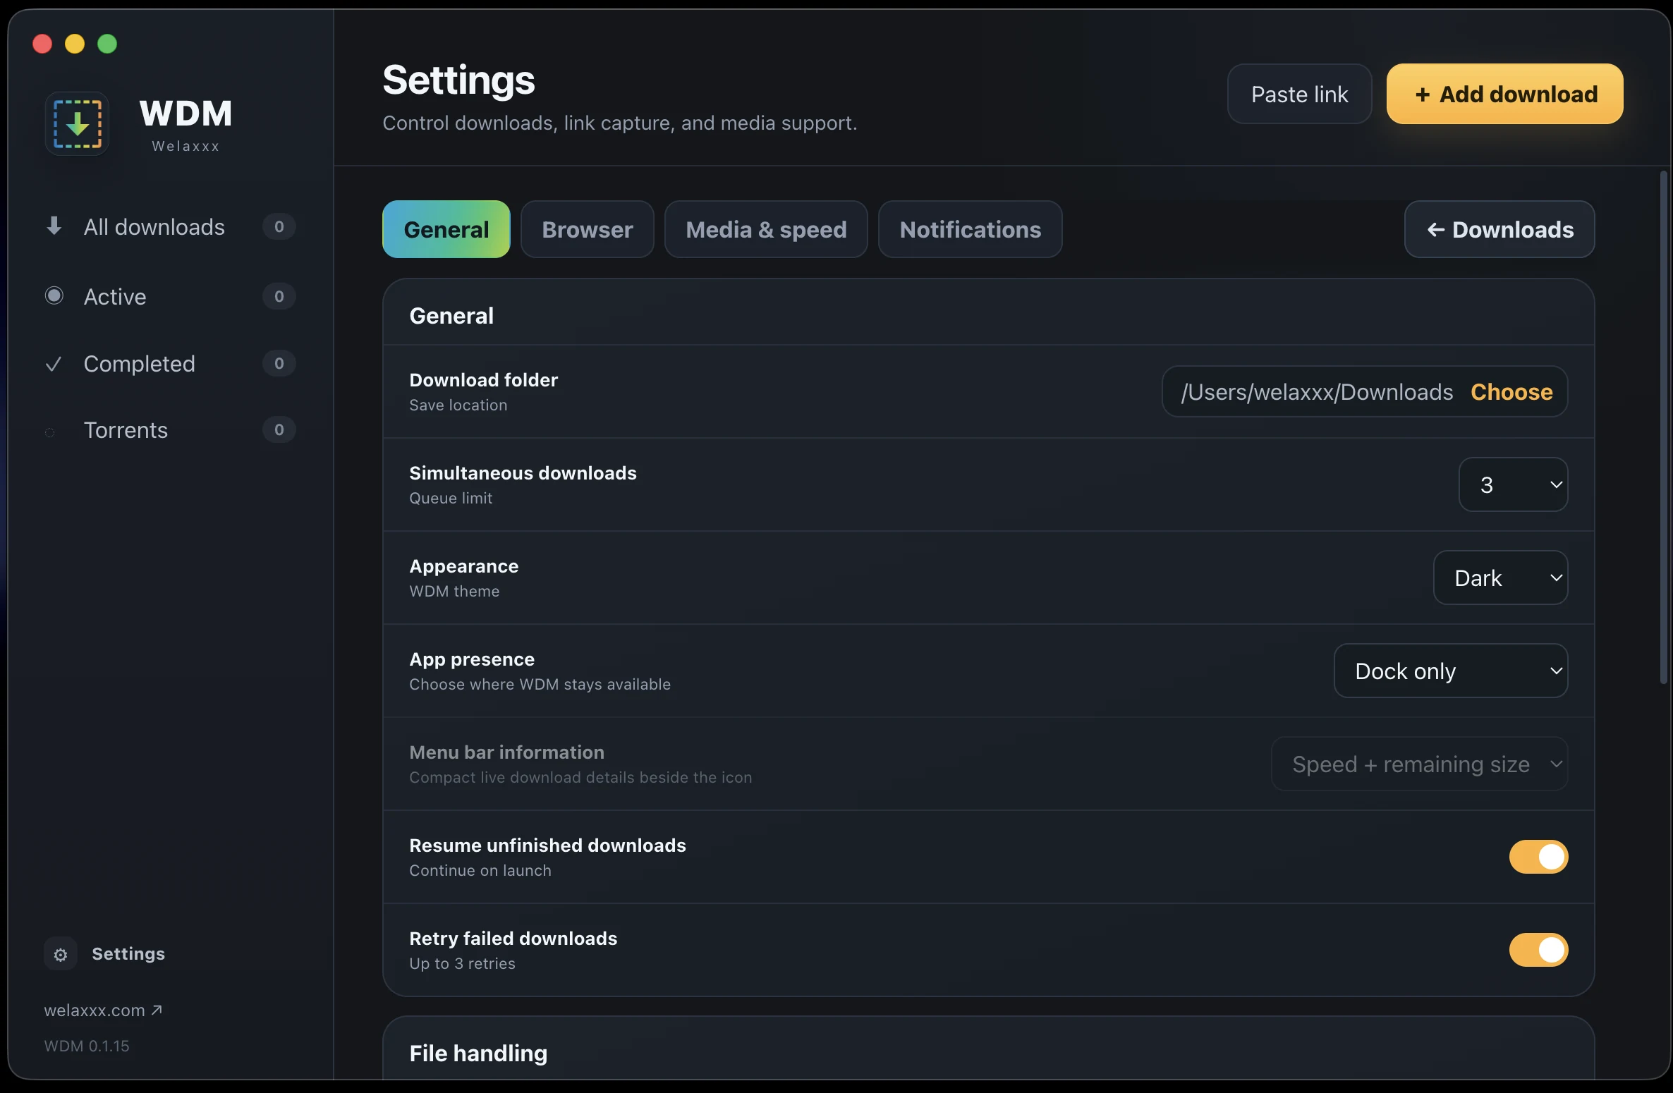Image resolution: width=1673 pixels, height=1093 pixels.
Task: Choose a new download folder
Action: (x=1511, y=391)
